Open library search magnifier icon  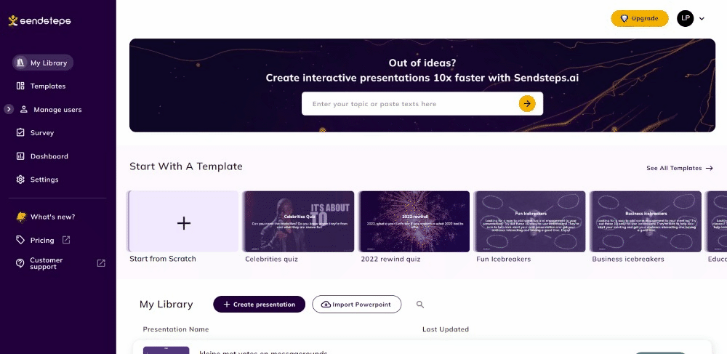420,305
